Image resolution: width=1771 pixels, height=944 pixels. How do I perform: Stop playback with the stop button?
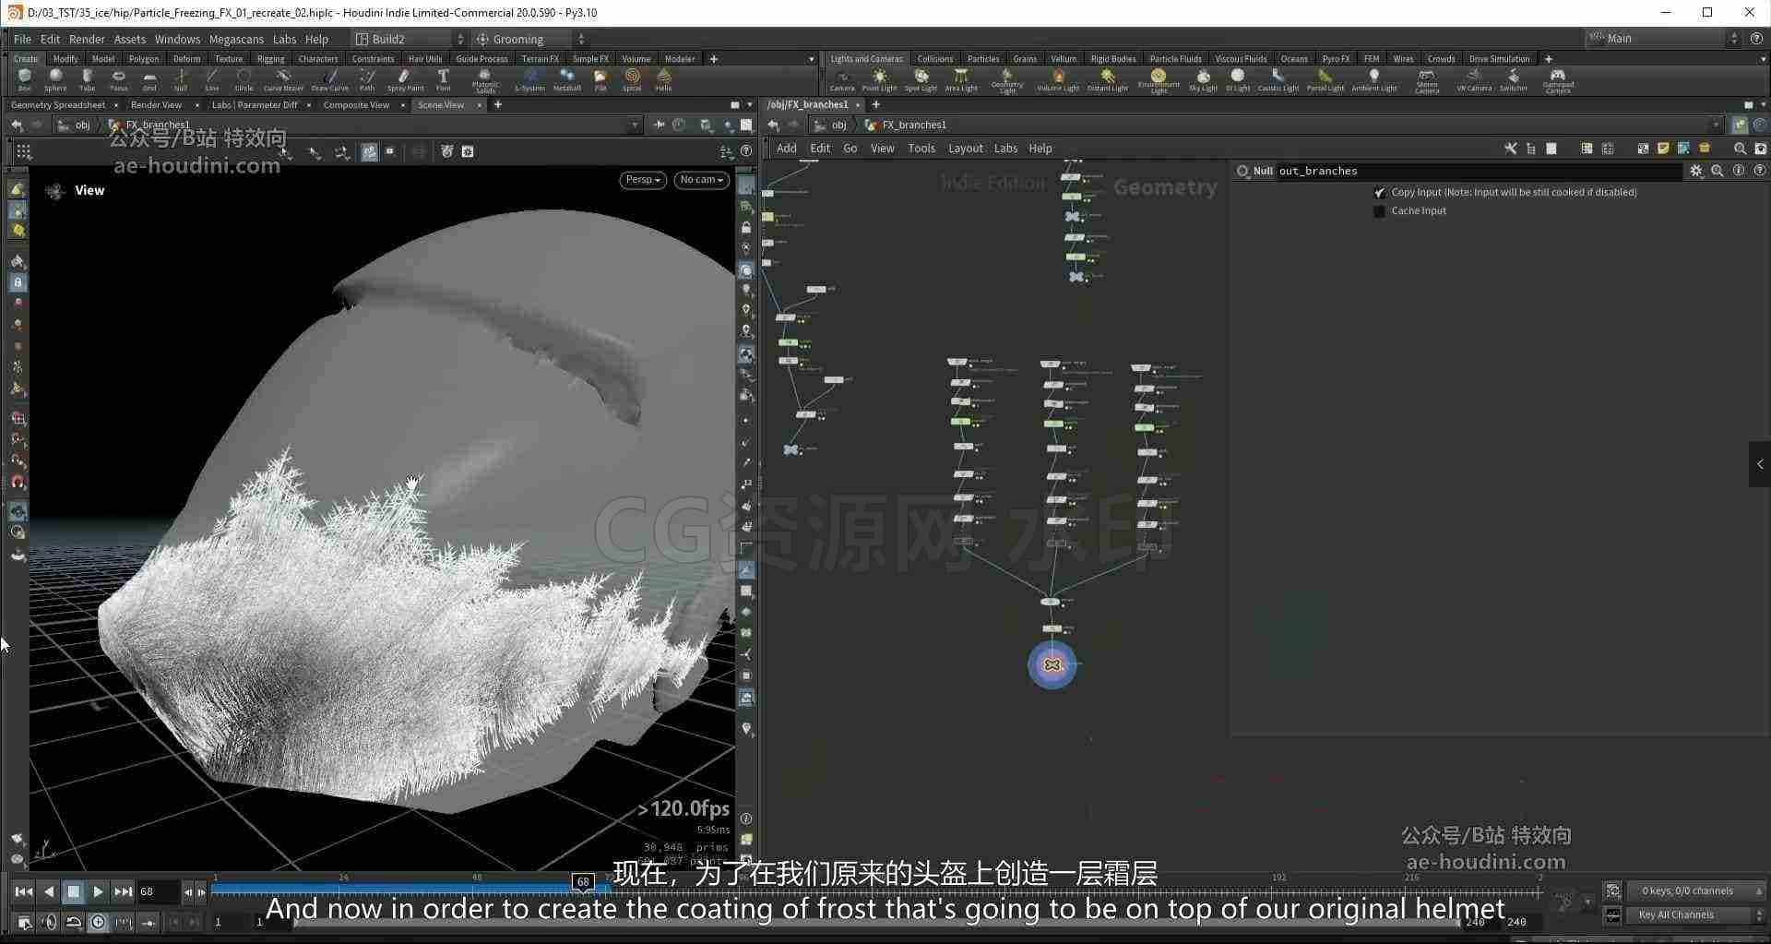pyautogui.click(x=73, y=891)
